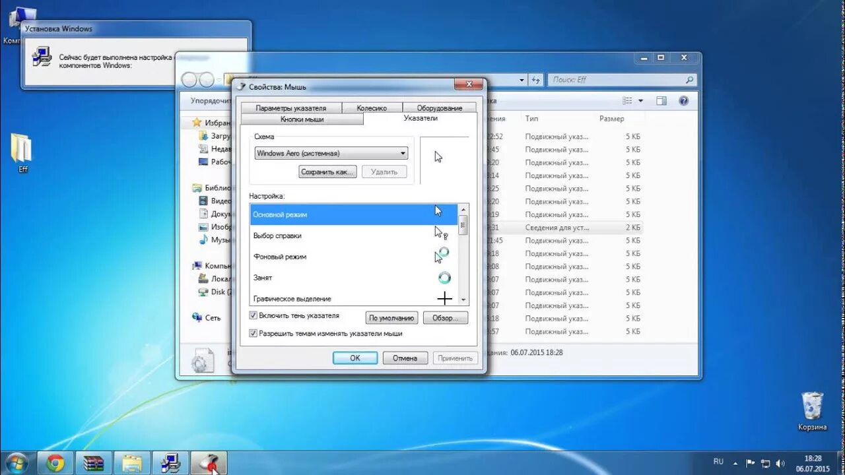
Task: Click the RU language indicator
Action: click(718, 462)
